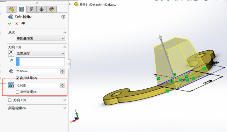Decrease draft angle with down spinner
Viewport: 227px width, 132px height.
pyautogui.click(x=63, y=87)
